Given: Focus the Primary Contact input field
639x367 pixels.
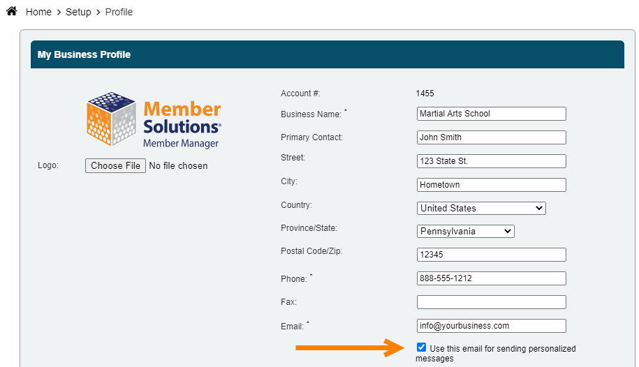Looking at the screenshot, I should coord(491,137).
